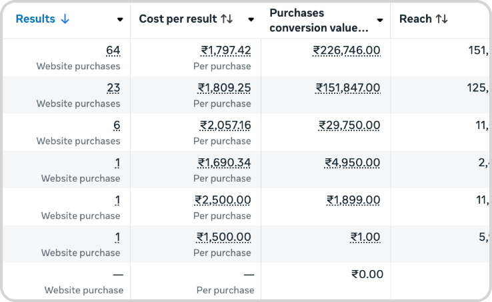Click the ₹1,690.34 cost per purchase value
492x302 pixels.
coord(224,162)
